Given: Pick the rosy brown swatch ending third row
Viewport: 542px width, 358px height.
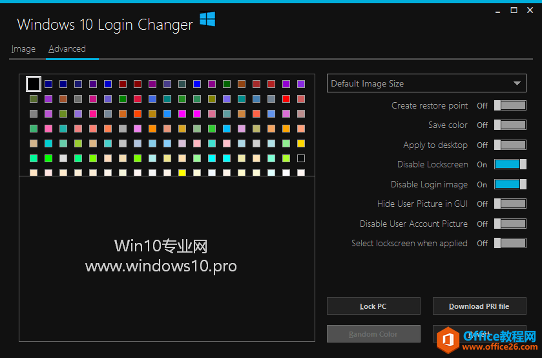Looking at the screenshot, I should coord(301,114).
